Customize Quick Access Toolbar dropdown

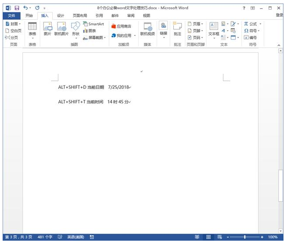click(x=44, y=8)
